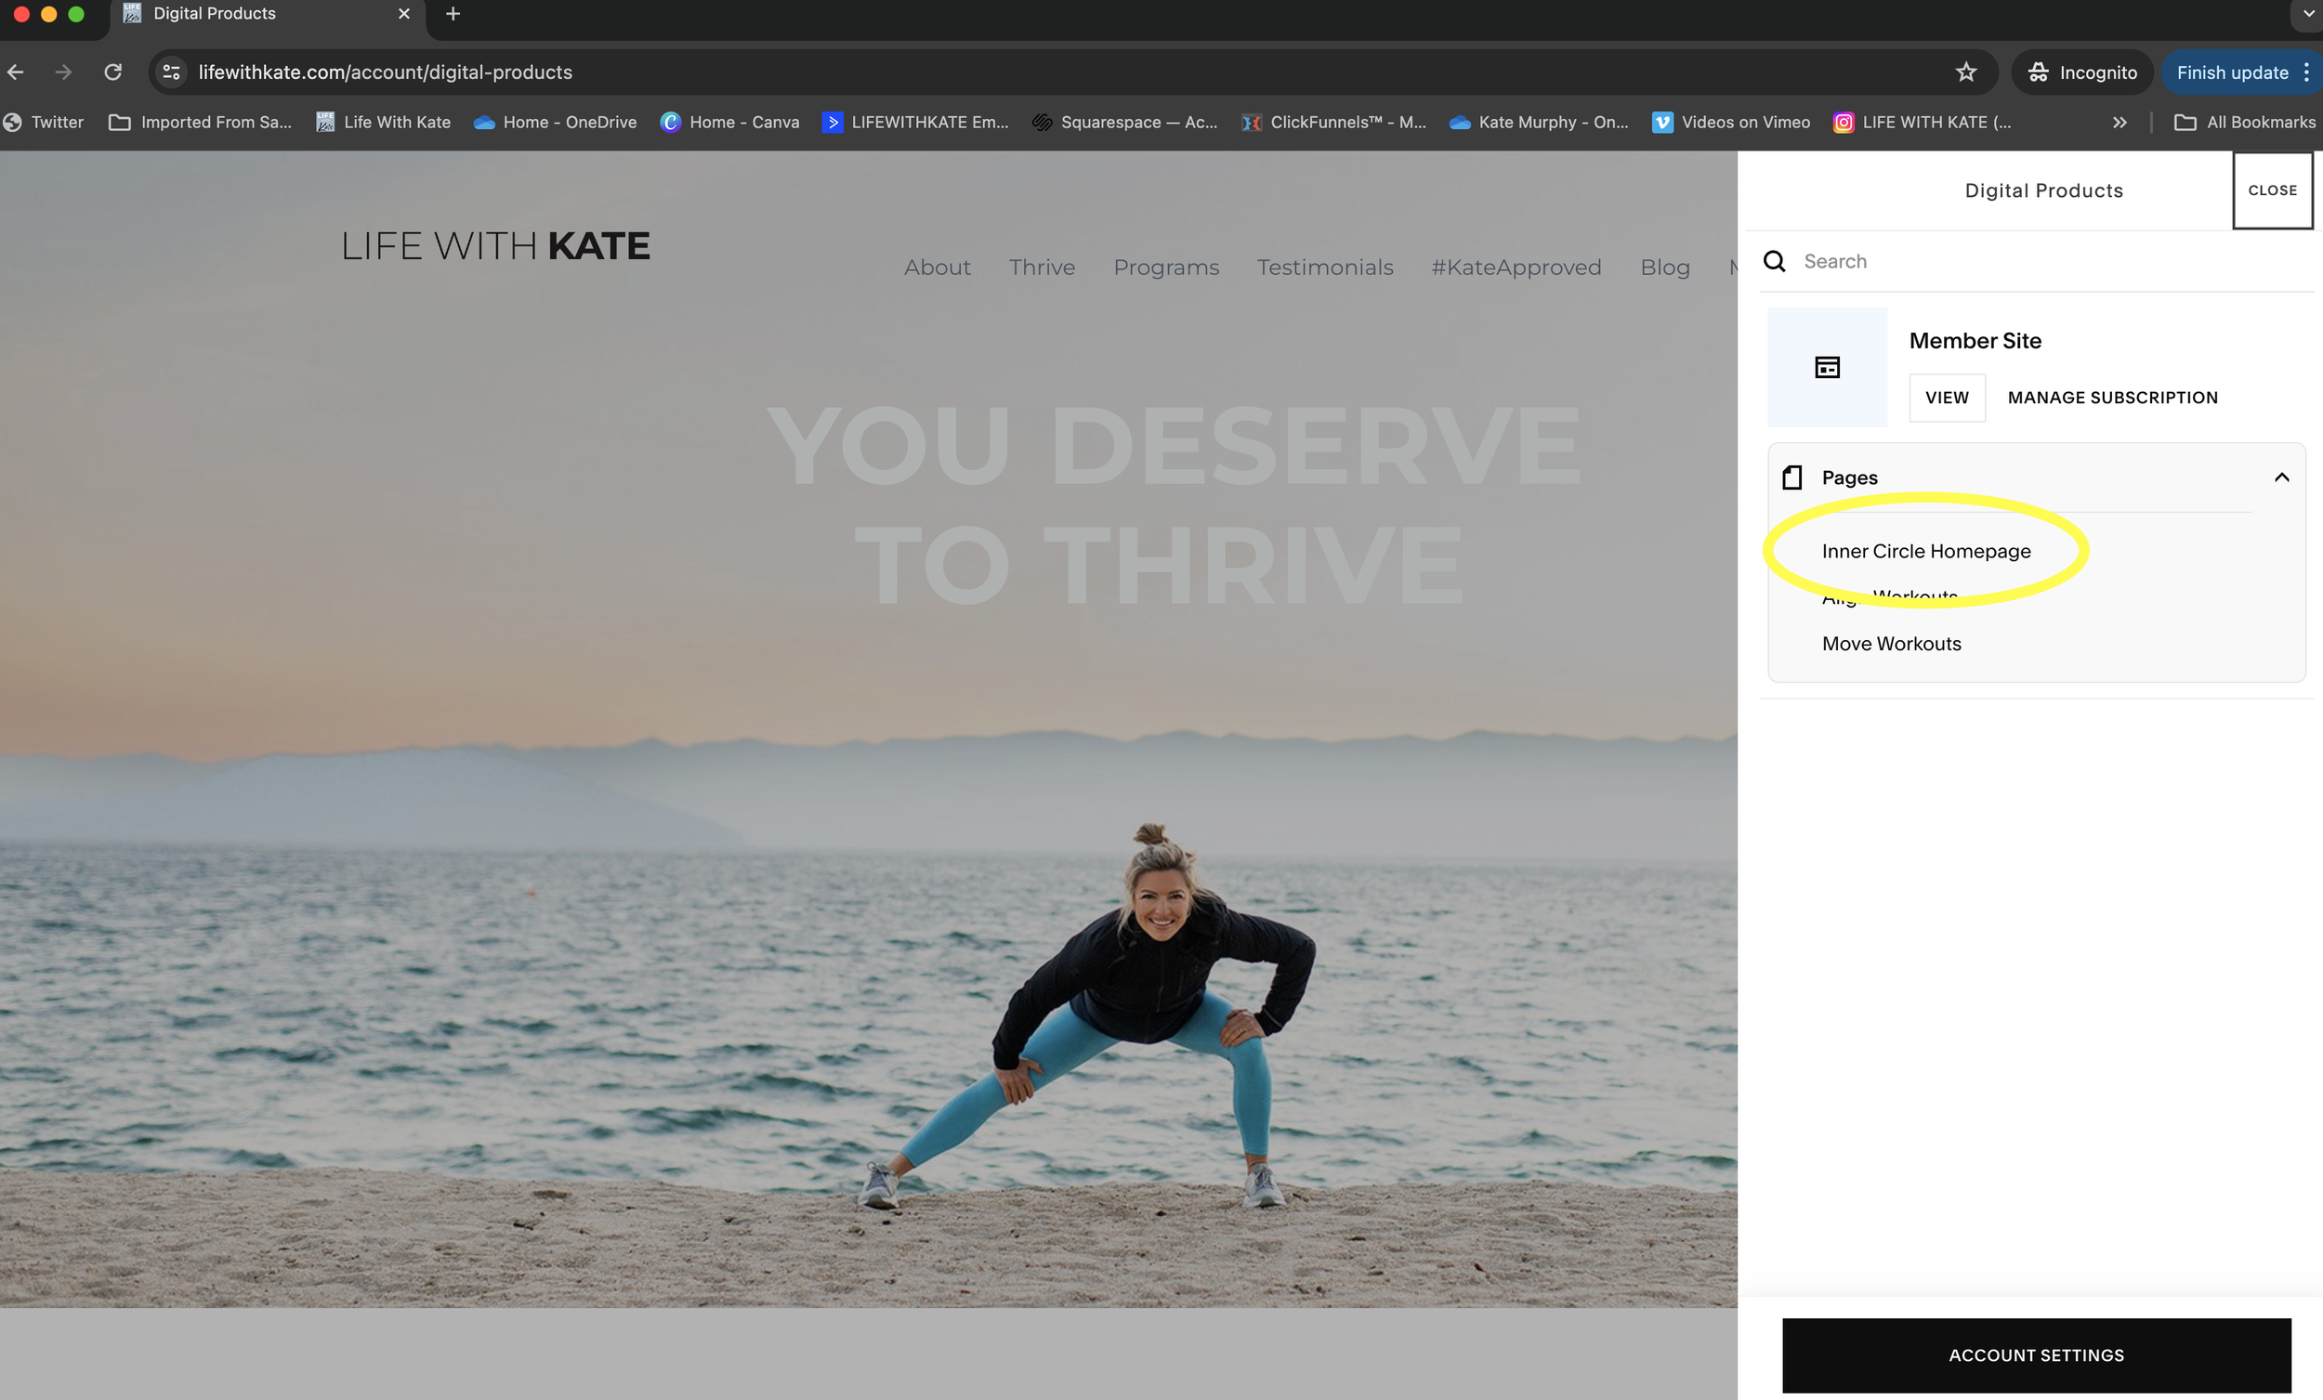Show hidden bookmarks overflow chevron

(2120, 123)
